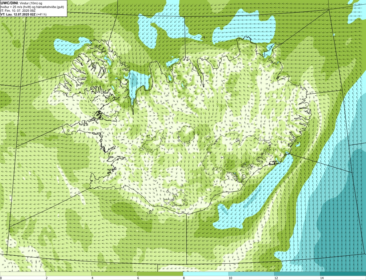
Task: Click the above 14 m/s dark teal swatch
Action: [x=343, y=274]
